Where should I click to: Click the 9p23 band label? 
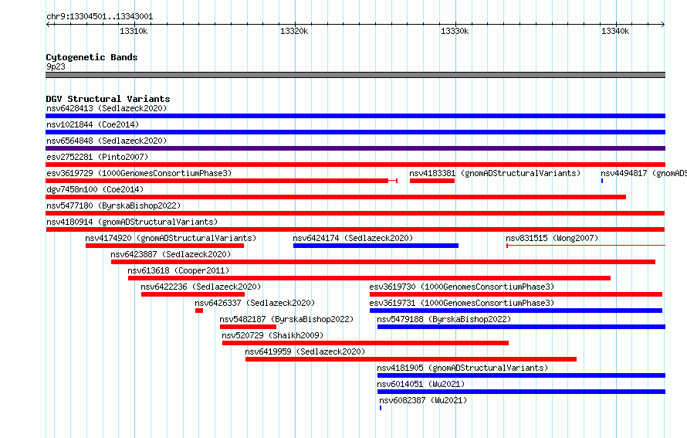tap(56, 66)
